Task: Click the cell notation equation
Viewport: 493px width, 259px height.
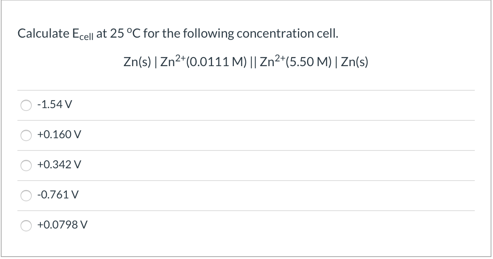Action: [246, 62]
